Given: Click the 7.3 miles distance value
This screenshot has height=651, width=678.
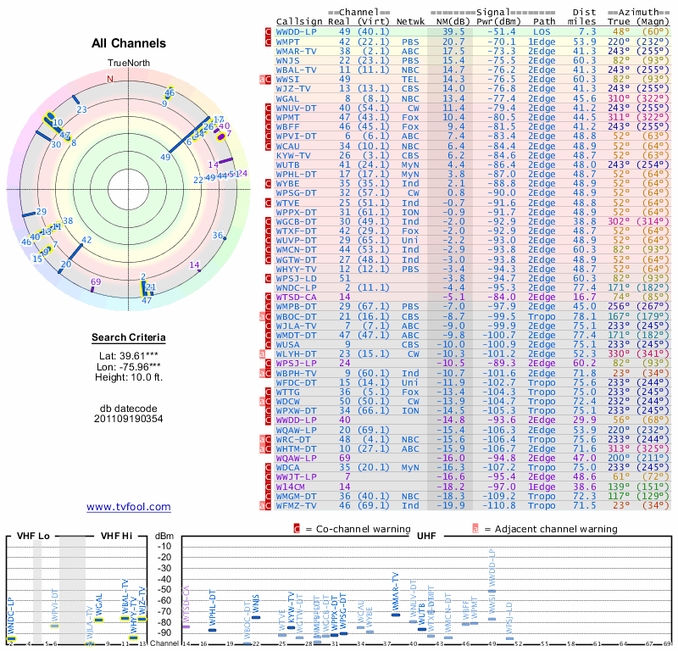Looking at the screenshot, I should 587,32.
